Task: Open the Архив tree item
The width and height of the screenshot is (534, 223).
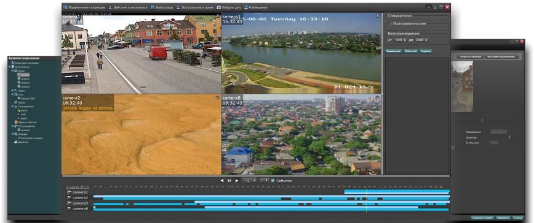Action: coord(20,102)
